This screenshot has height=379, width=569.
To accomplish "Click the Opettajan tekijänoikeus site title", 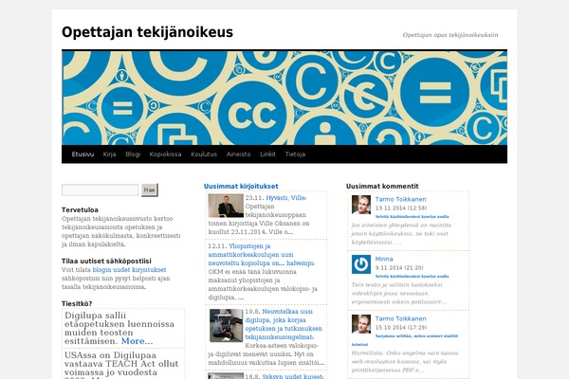I will 147,32.
